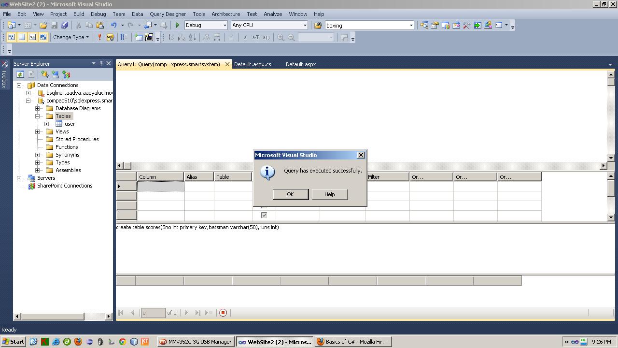Click the criteria pane Column header
The height and width of the screenshot is (348, 618).
coord(160,177)
